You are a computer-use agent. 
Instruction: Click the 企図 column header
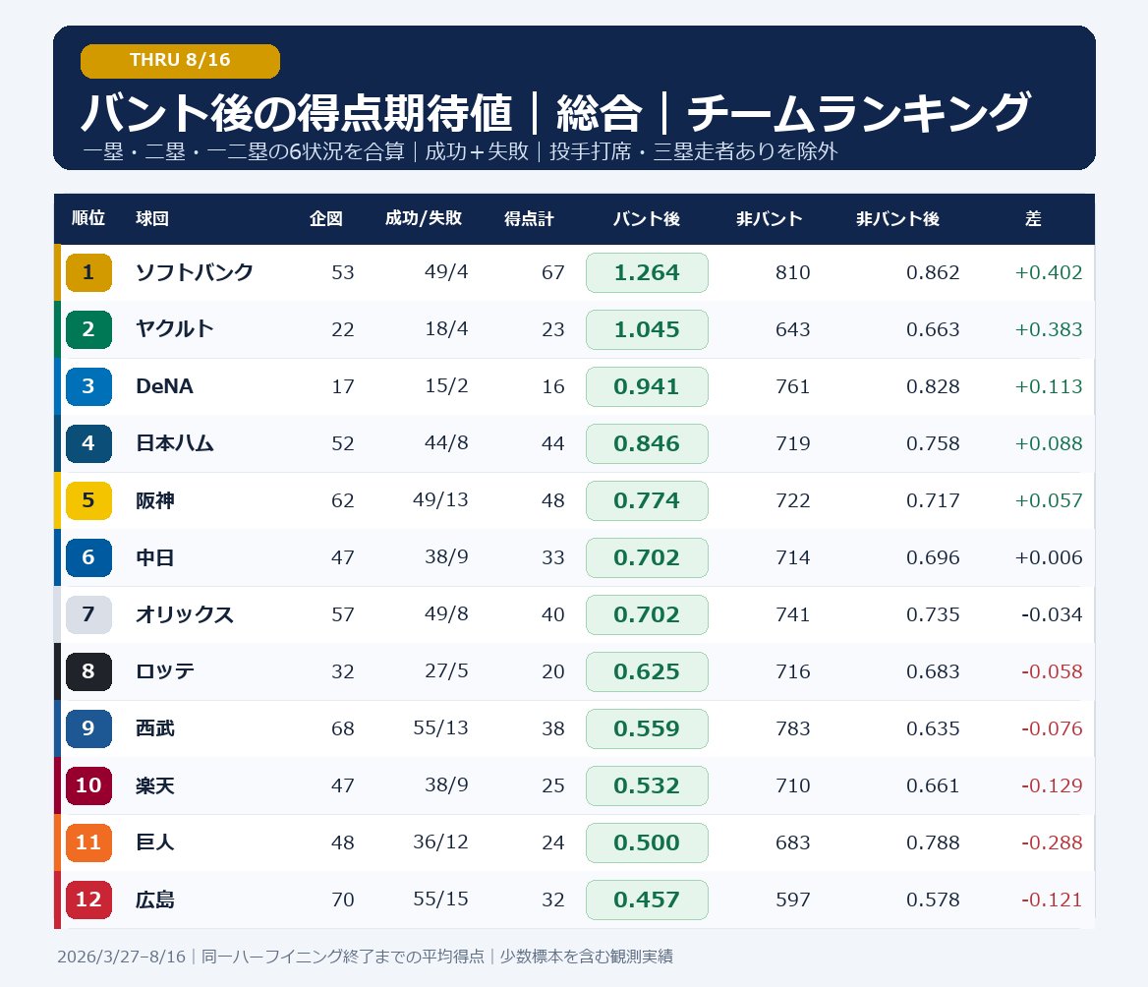click(325, 218)
